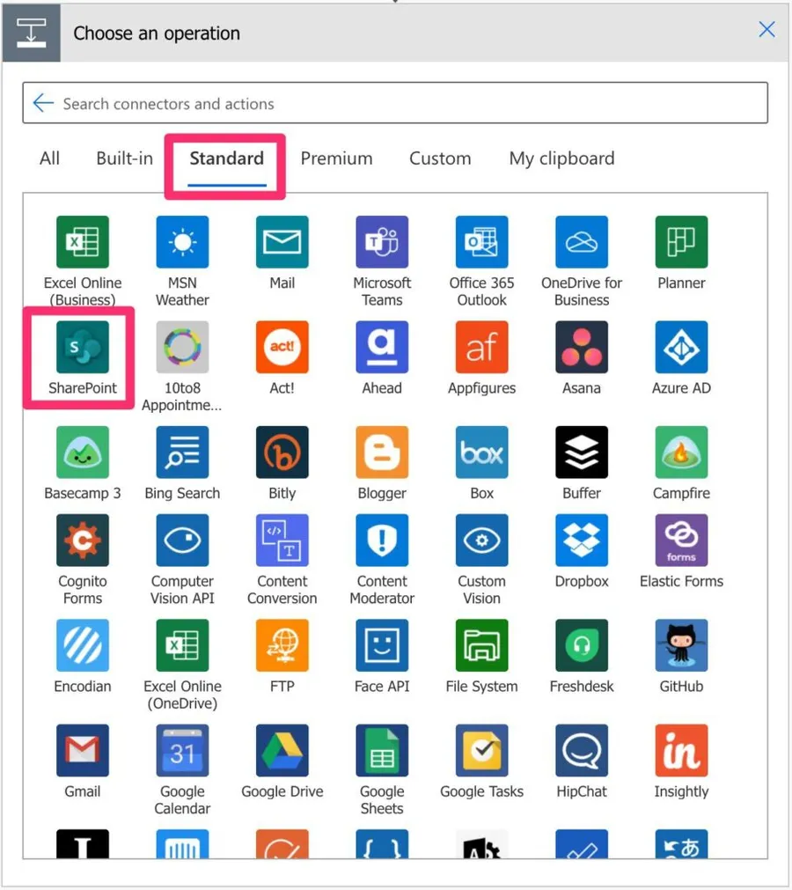Click the back arrow in search box

pos(42,104)
